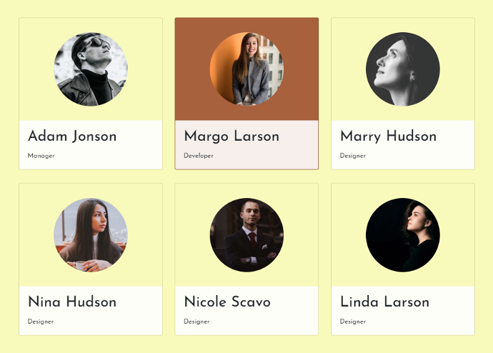This screenshot has height=353, width=493.
Task: Click the Designer role beneath Nina Hudson
Action: (41, 322)
